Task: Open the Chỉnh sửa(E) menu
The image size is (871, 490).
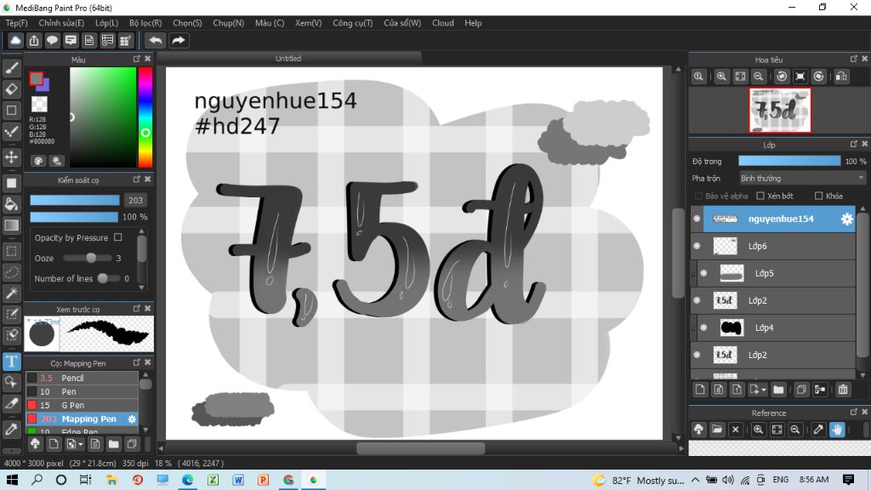Action: tap(61, 23)
